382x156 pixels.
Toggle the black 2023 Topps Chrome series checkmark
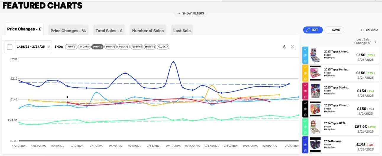(x=305, y=103)
